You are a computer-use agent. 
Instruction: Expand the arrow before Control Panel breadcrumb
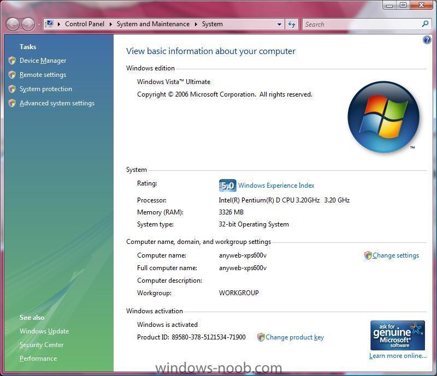click(x=59, y=24)
